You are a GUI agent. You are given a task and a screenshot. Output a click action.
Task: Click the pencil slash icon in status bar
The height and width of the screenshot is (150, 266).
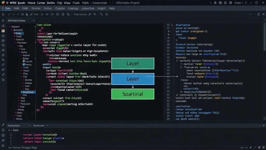point(255,147)
